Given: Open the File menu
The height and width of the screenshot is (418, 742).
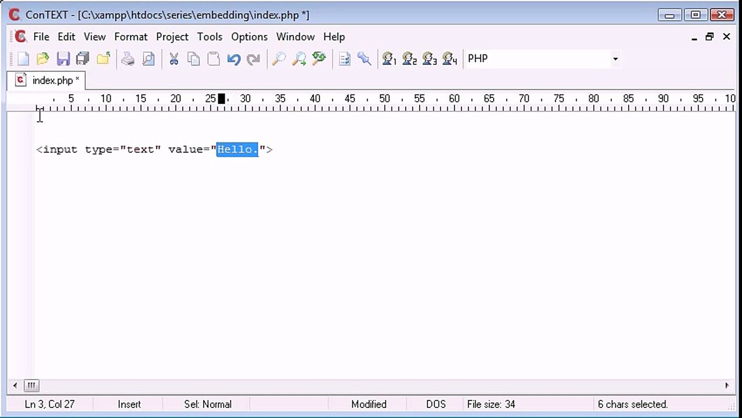Looking at the screenshot, I should point(41,37).
